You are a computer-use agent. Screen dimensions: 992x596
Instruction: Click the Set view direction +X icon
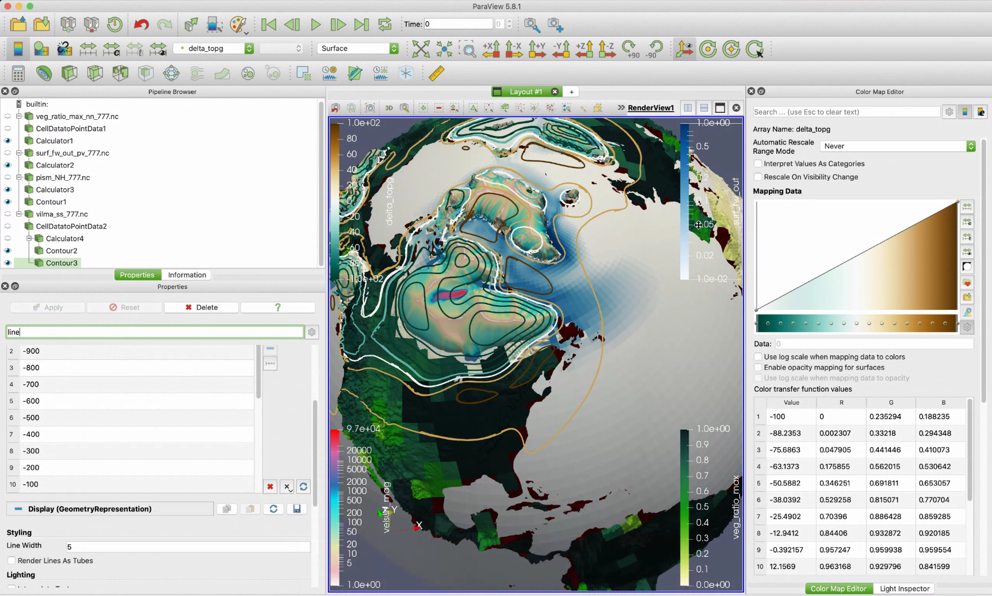click(x=491, y=49)
